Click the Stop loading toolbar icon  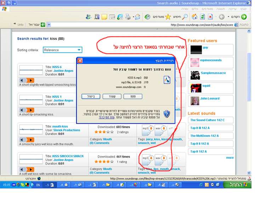click(210, 17)
